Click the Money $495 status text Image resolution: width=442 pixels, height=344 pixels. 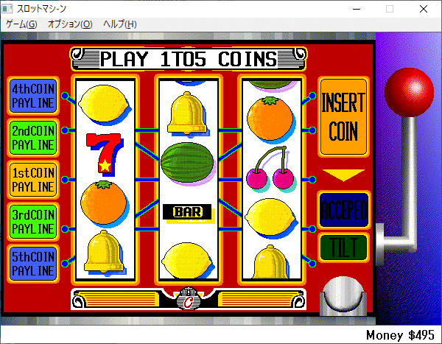(400, 335)
